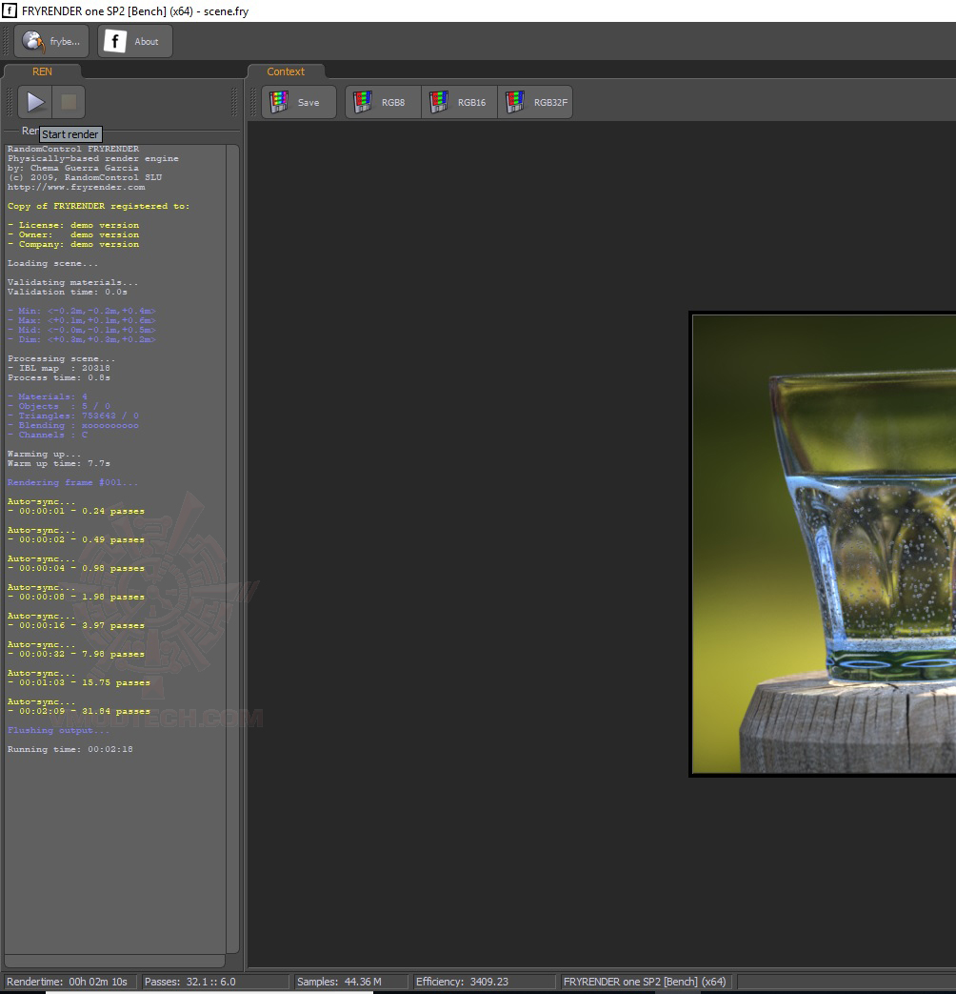The height and width of the screenshot is (994, 956).
Task: Open the frybench toolbar button
Action: (x=51, y=41)
